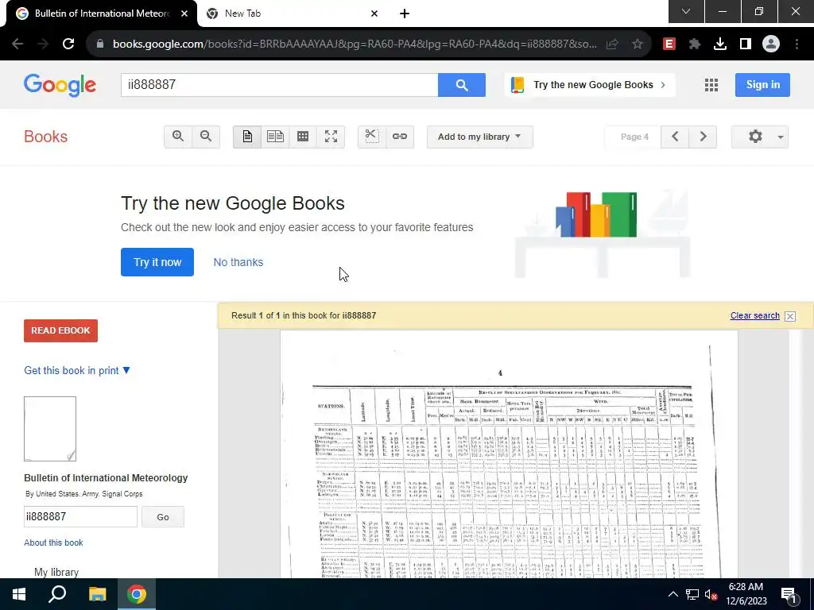Open Windows taskbar search
Viewport: 814px width, 610px height.
point(57,594)
